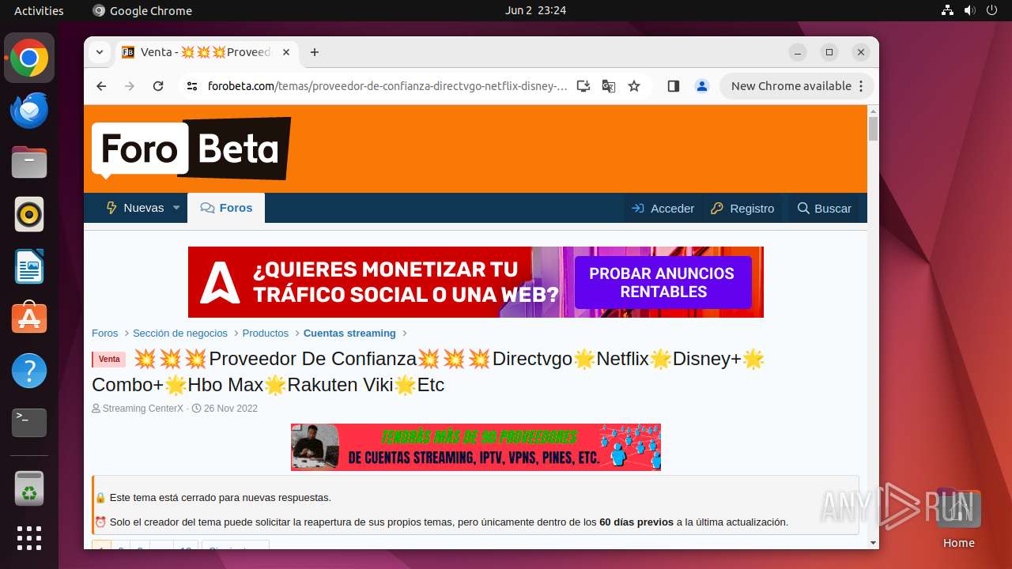
Task: Close the Venta Proveedor tab
Action: click(x=286, y=52)
